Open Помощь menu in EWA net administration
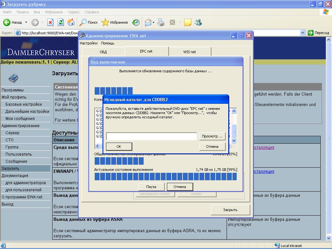Image resolution: width=332 pixels, height=249 pixels. coord(108,43)
